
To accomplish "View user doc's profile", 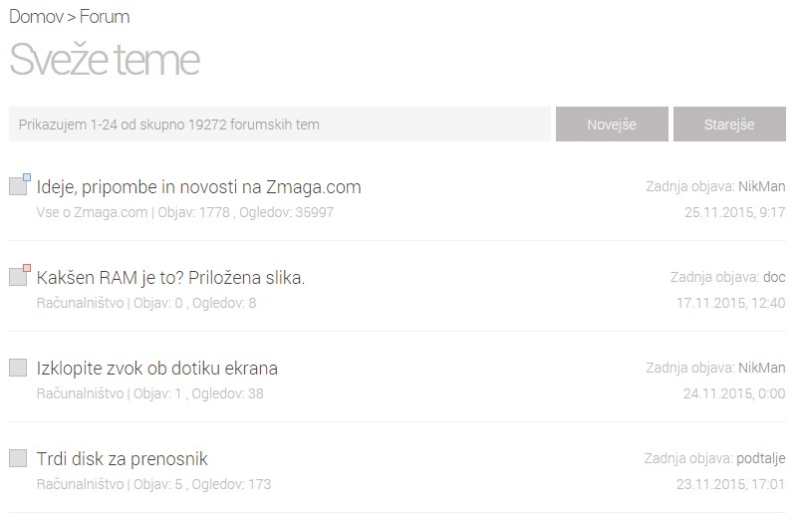I will coord(774,277).
